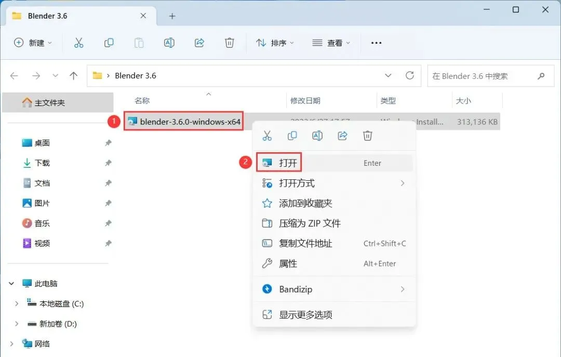Open 桌面 in the sidebar
561x357 pixels.
42,143
